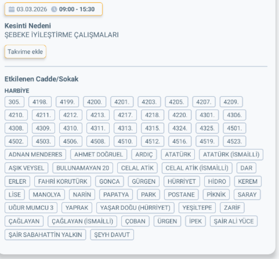Choose the ÇAĞLAYAN (İSMAİLLİ) chip
This screenshot has width=279, height=259.
[82, 221]
